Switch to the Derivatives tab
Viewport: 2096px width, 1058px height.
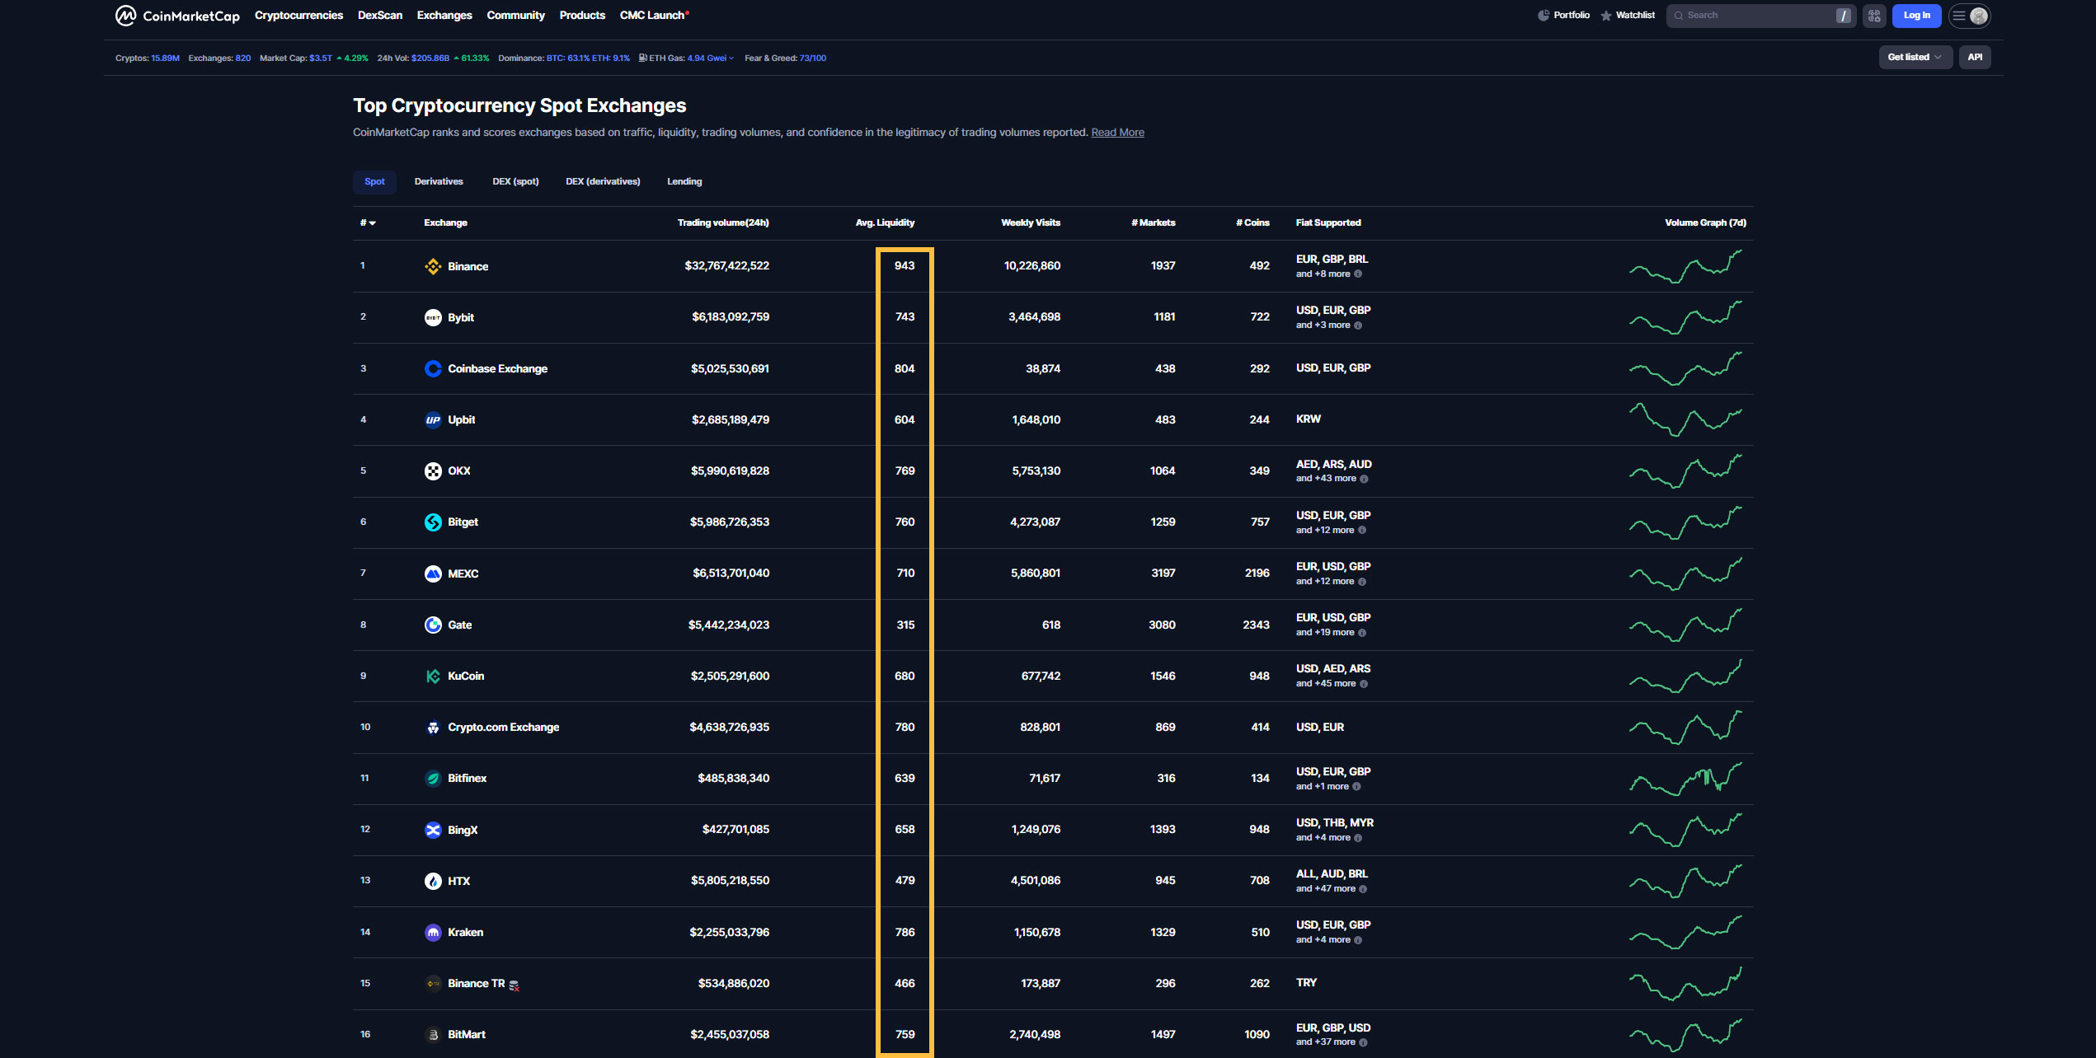coord(439,181)
